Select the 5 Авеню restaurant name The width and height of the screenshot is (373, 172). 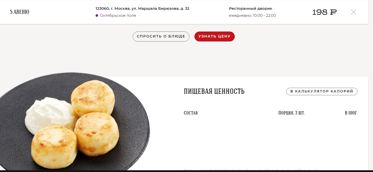pyautogui.click(x=20, y=12)
